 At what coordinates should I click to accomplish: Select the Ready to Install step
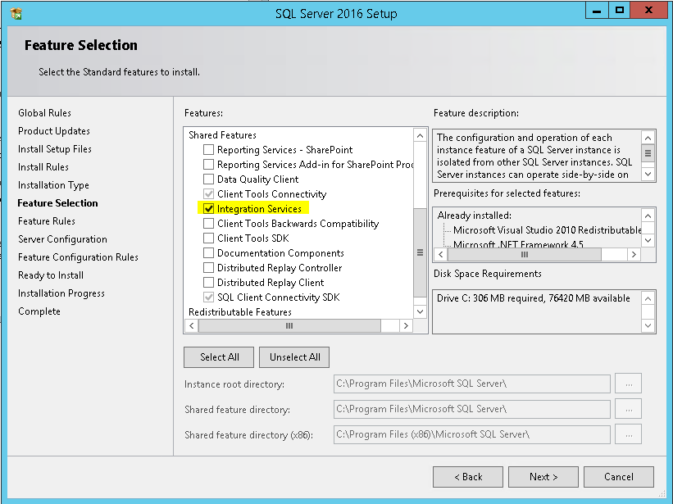pos(51,275)
